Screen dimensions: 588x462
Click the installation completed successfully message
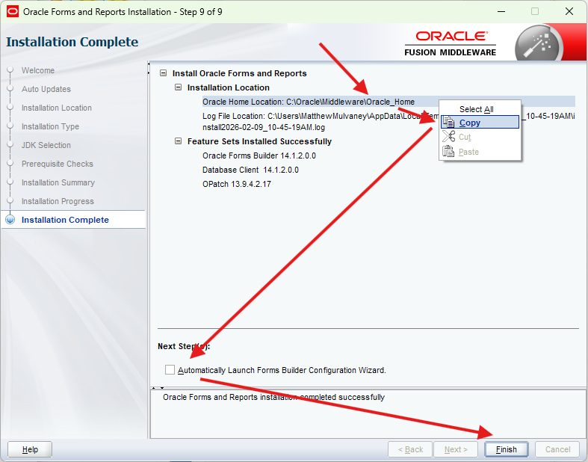[x=273, y=397]
